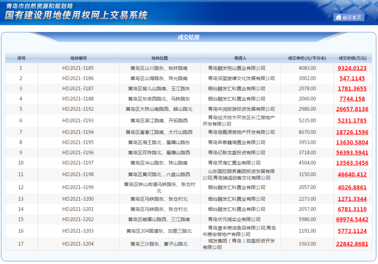This screenshot has height=264, width=378.
Task: Select parcel number HD2021-3196
Action: [x=78, y=153]
